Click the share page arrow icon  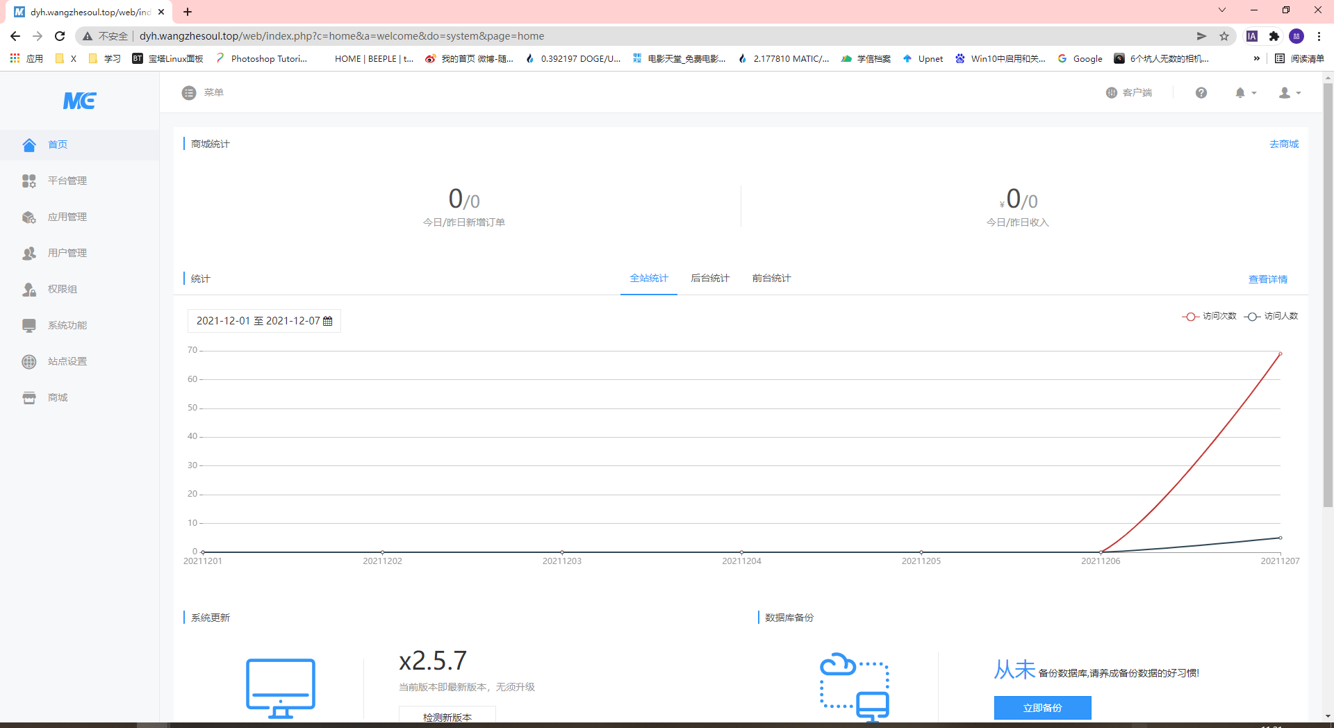point(1202,36)
